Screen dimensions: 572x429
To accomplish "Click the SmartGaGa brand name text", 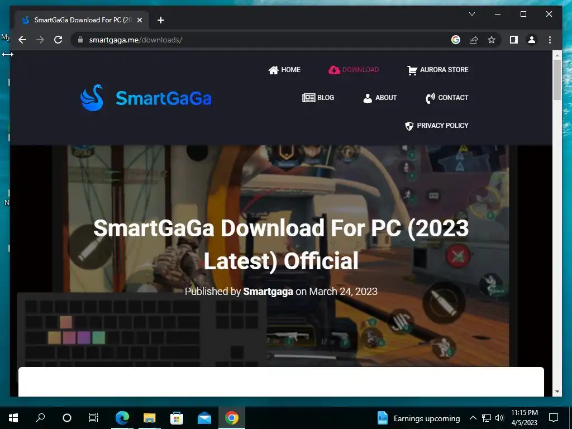I will pyautogui.click(x=164, y=98).
